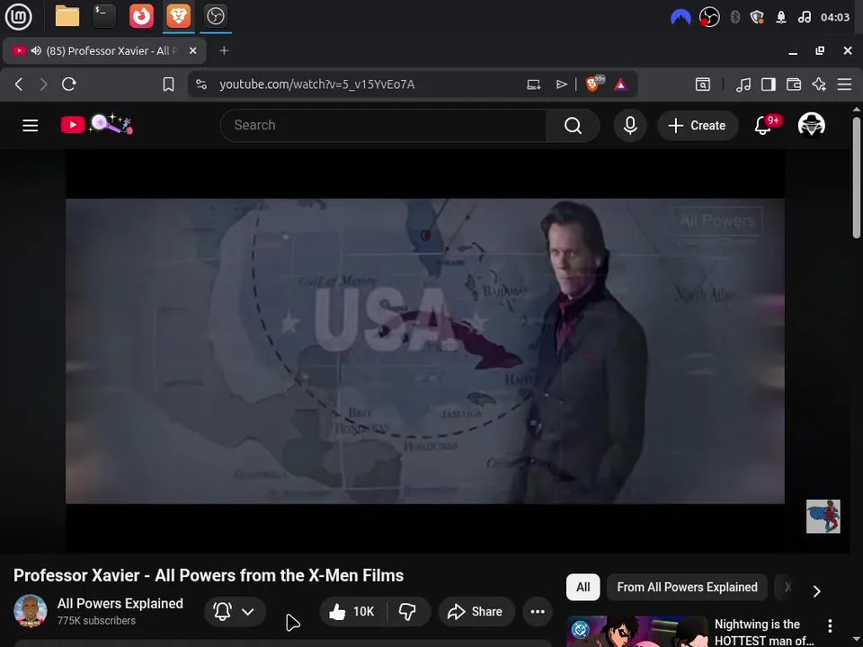Click the magnifier search button
The width and height of the screenshot is (863, 647).
573,126
